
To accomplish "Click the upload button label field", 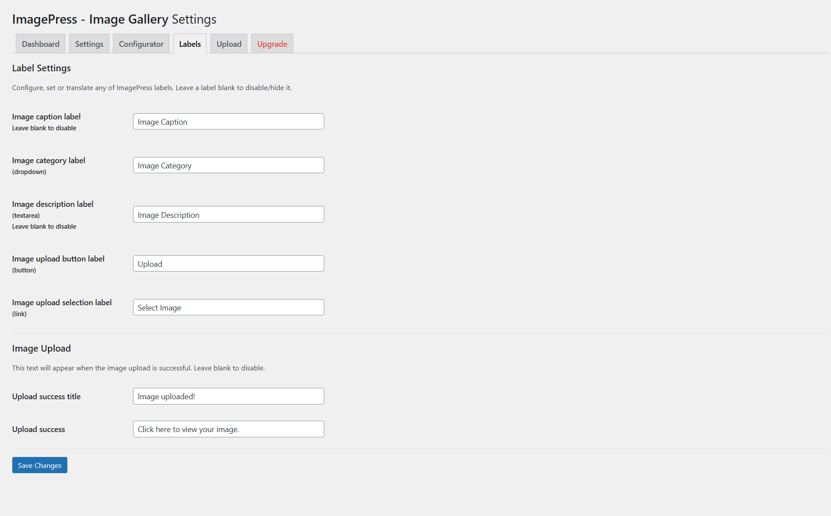I will click(x=228, y=264).
